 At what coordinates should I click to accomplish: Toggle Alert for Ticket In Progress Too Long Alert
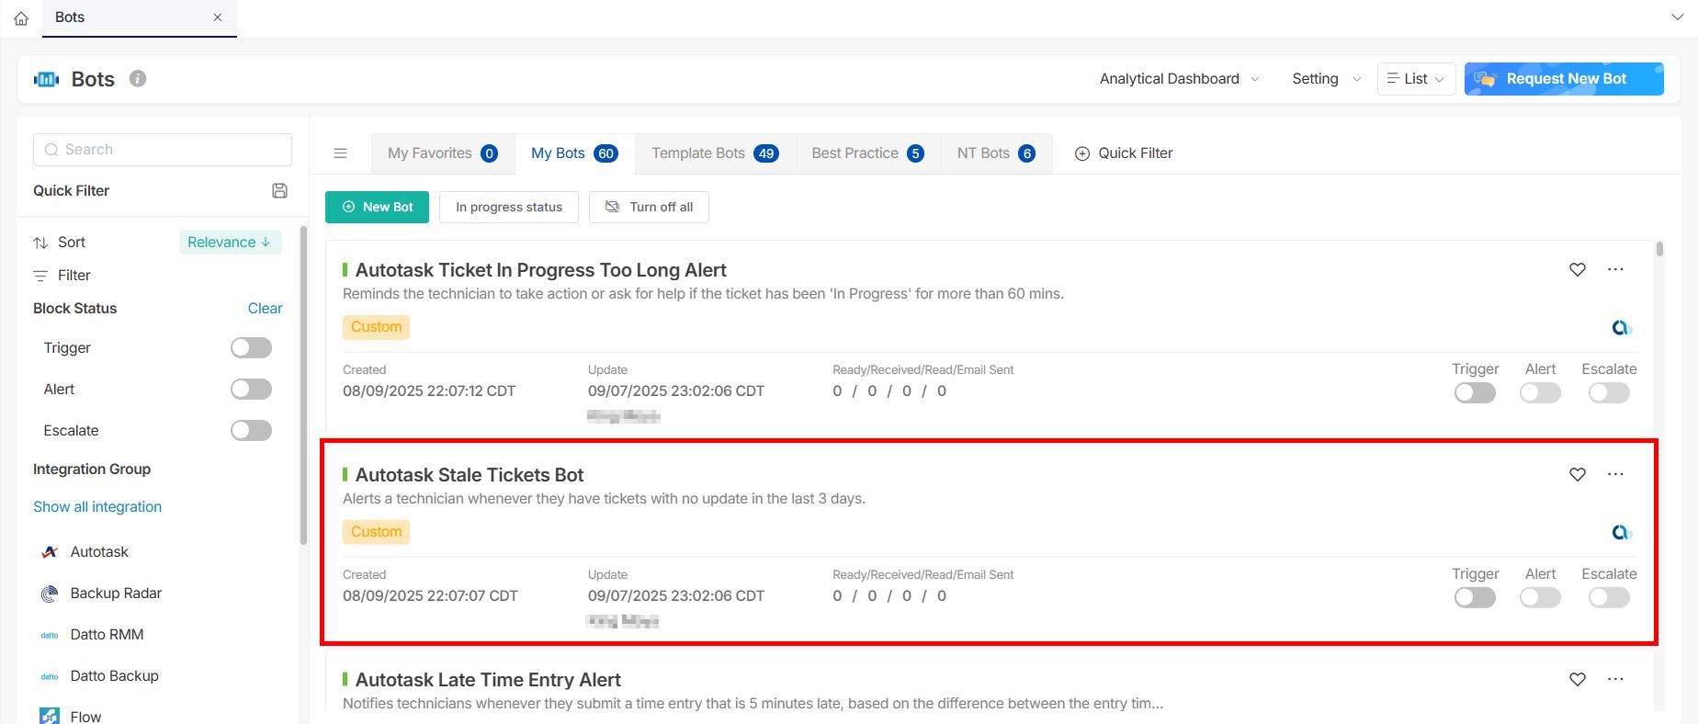pyautogui.click(x=1540, y=393)
